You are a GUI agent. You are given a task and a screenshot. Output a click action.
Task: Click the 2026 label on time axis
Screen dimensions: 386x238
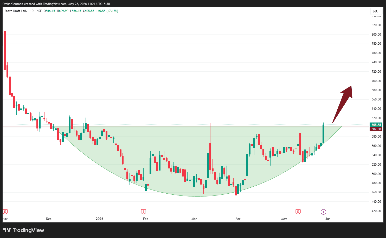click(x=100, y=219)
